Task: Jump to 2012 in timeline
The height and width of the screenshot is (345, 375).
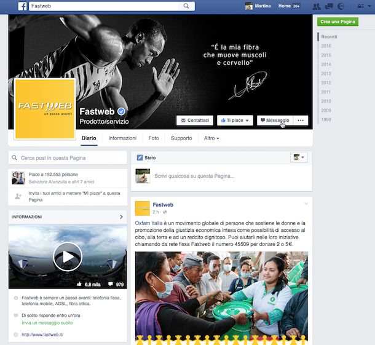Action: pos(326,83)
